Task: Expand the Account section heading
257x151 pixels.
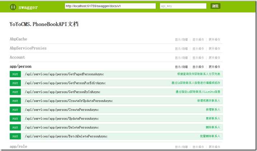Action: pos(17,57)
